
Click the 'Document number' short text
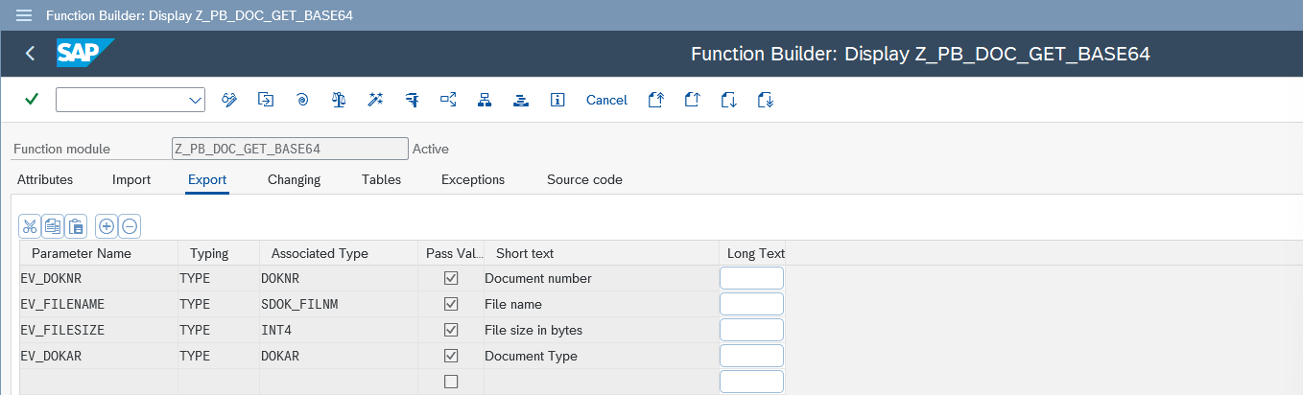pos(538,278)
